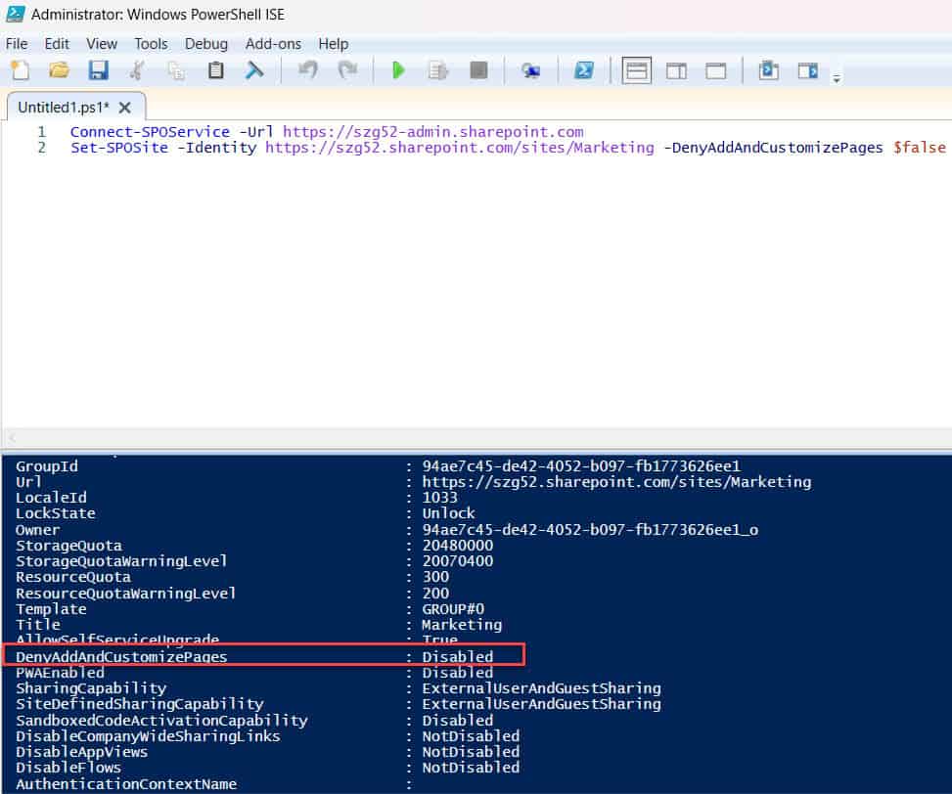Click the script pane horizontal scrollbar
952x794 pixels.
coord(476,437)
